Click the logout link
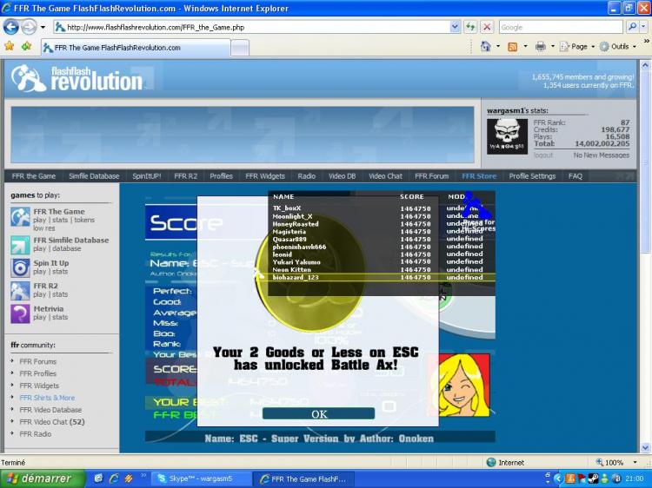652x488 pixels. [543, 155]
